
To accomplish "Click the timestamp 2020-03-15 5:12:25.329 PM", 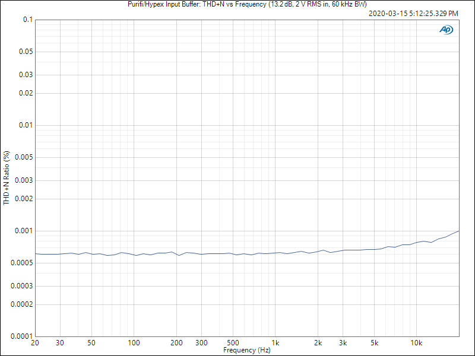I will pos(413,14).
